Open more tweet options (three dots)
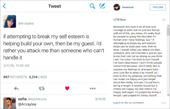Image resolution: width=170 pixels, height=109 pixels. [x=93, y=89]
